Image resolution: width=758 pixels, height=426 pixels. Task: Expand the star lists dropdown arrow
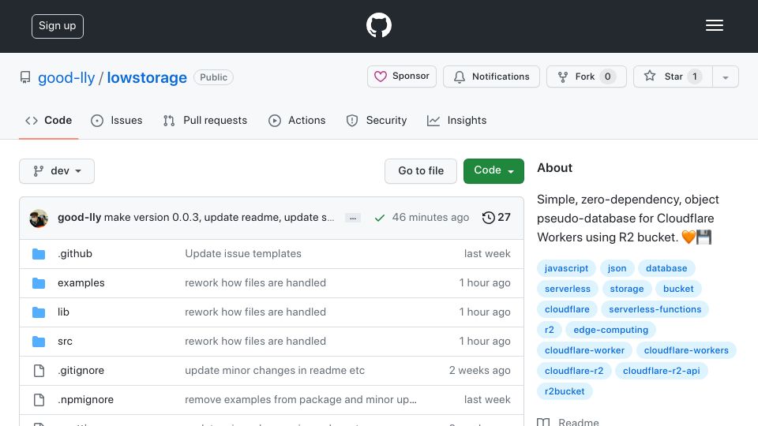pos(725,77)
